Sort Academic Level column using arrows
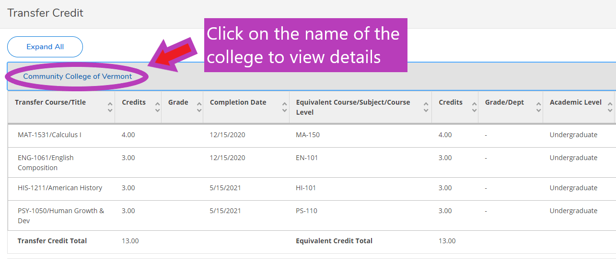The width and height of the screenshot is (616, 259). click(x=610, y=107)
